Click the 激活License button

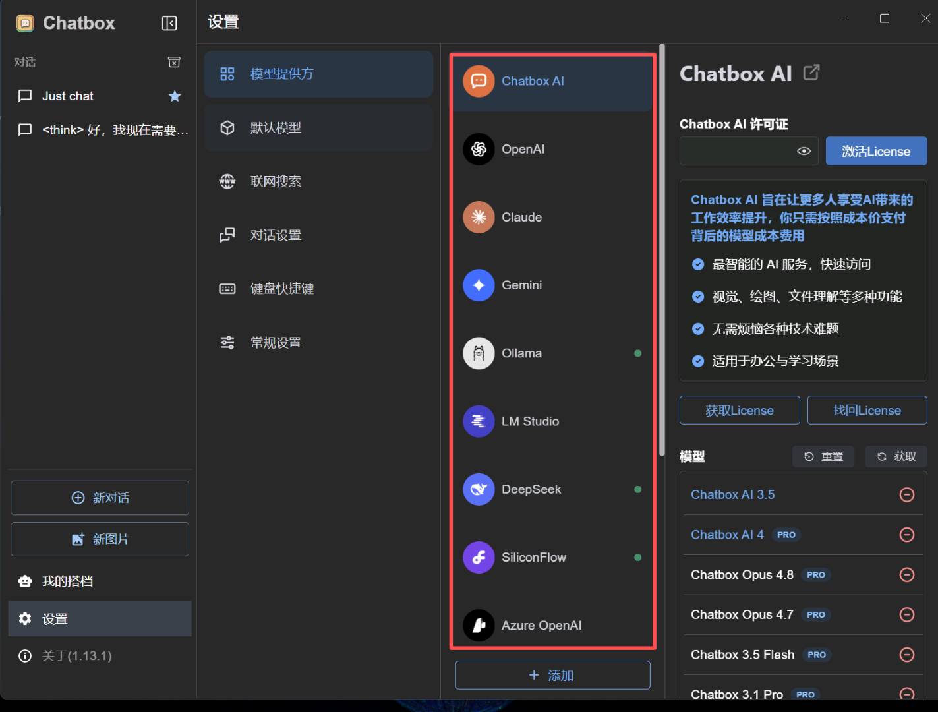pos(876,151)
